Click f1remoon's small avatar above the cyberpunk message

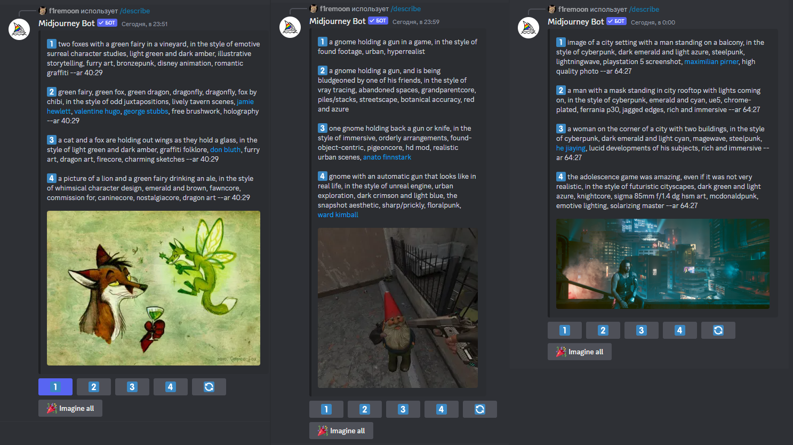(552, 9)
